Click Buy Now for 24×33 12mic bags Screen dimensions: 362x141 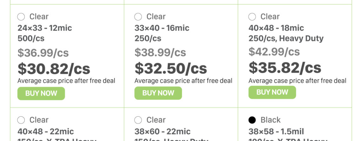point(41,93)
